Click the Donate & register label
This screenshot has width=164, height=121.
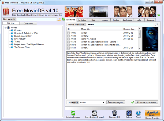point(152,118)
